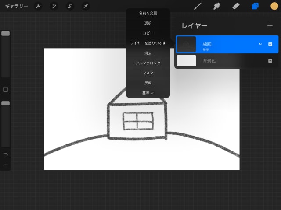Toggle 基準 reference option off

[x=148, y=93]
